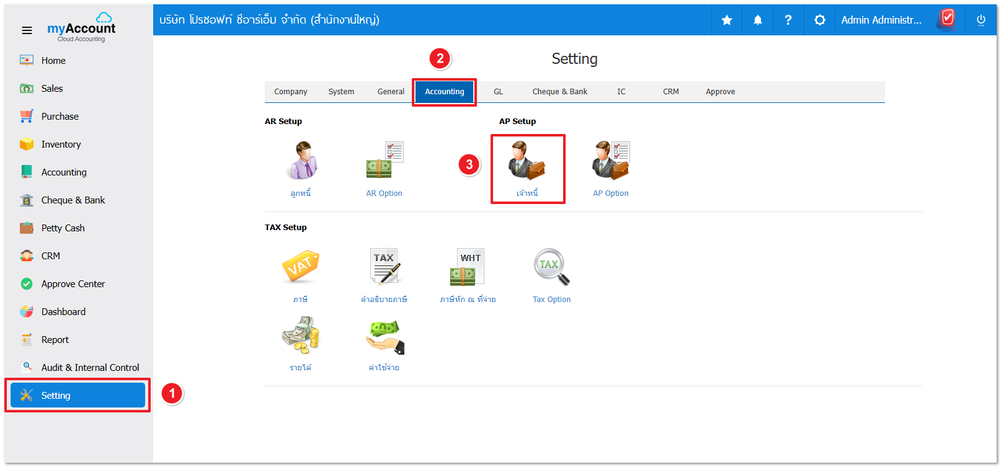Click the ค่าใช้จ่าย expense icon

pos(385,337)
